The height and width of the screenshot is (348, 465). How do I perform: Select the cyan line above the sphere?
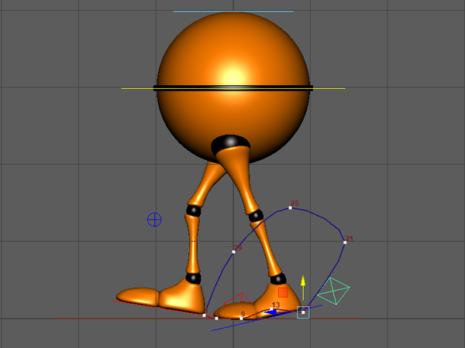pos(233,12)
